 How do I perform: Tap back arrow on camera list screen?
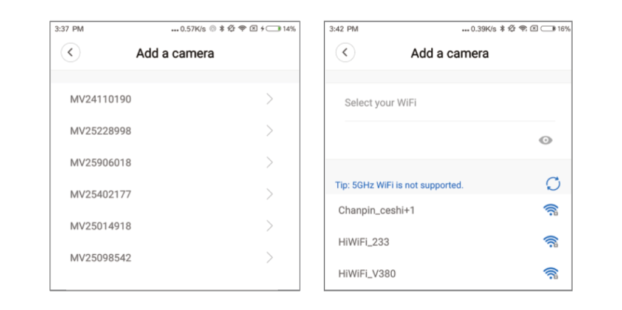tap(70, 53)
